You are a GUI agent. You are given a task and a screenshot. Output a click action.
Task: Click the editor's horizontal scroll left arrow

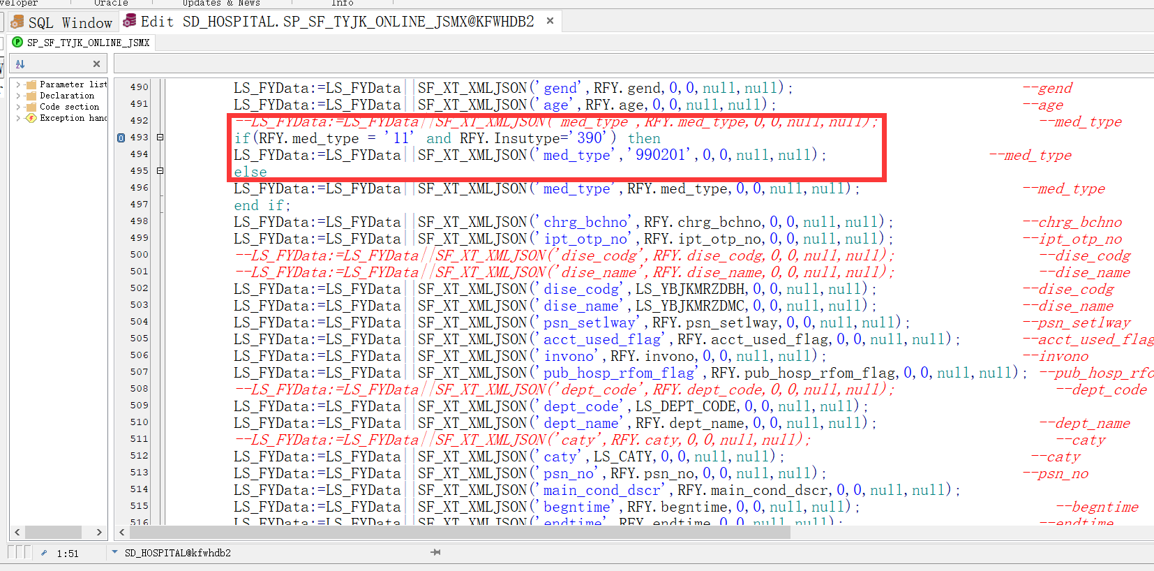pos(122,532)
